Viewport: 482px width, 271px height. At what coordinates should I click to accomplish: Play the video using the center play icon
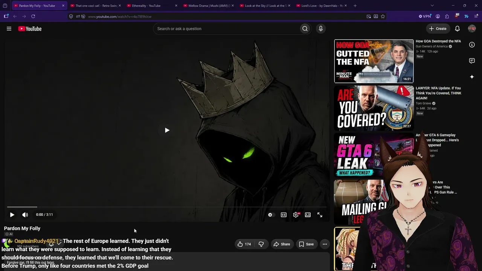coord(167,130)
